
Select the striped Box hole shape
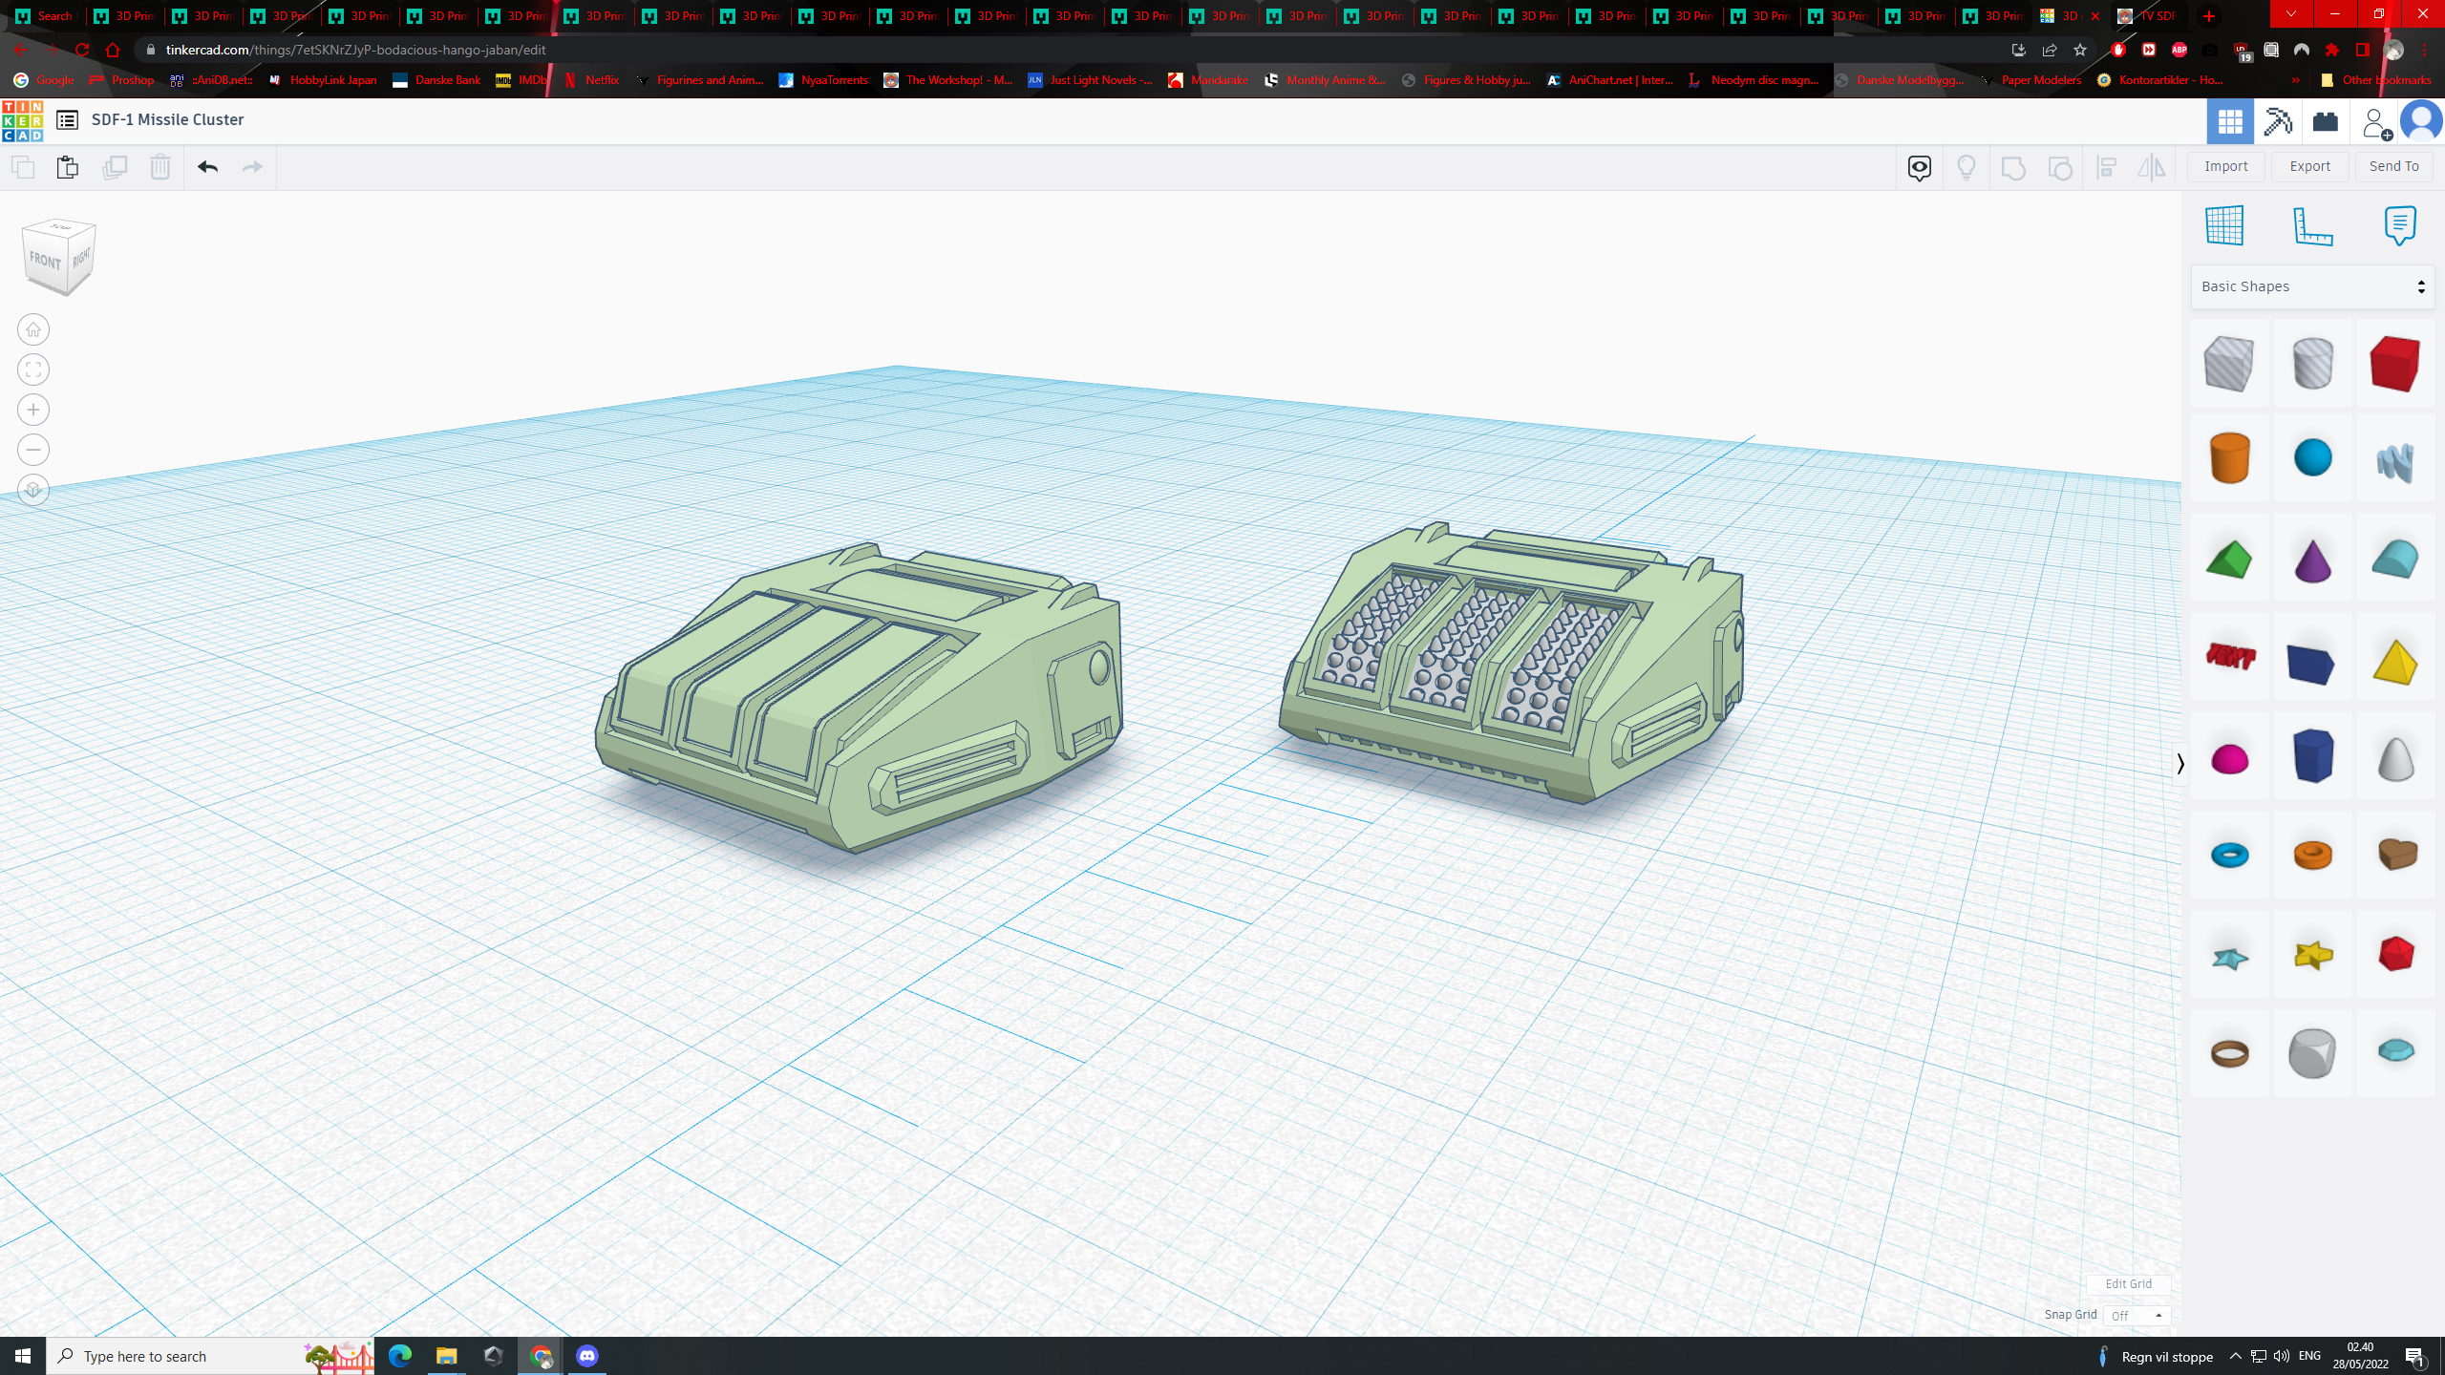click(x=2229, y=364)
